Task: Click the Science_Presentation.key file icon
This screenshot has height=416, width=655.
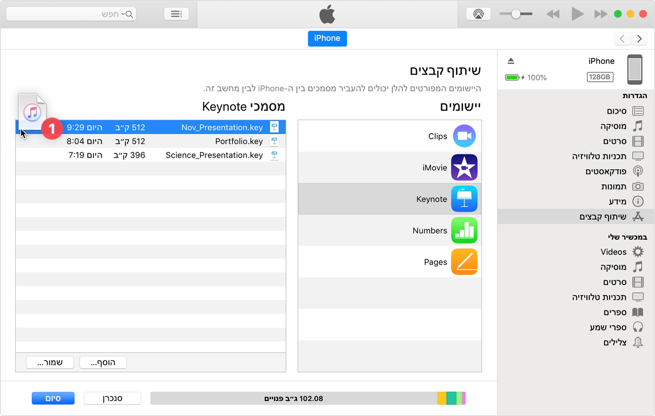Action: tap(274, 155)
